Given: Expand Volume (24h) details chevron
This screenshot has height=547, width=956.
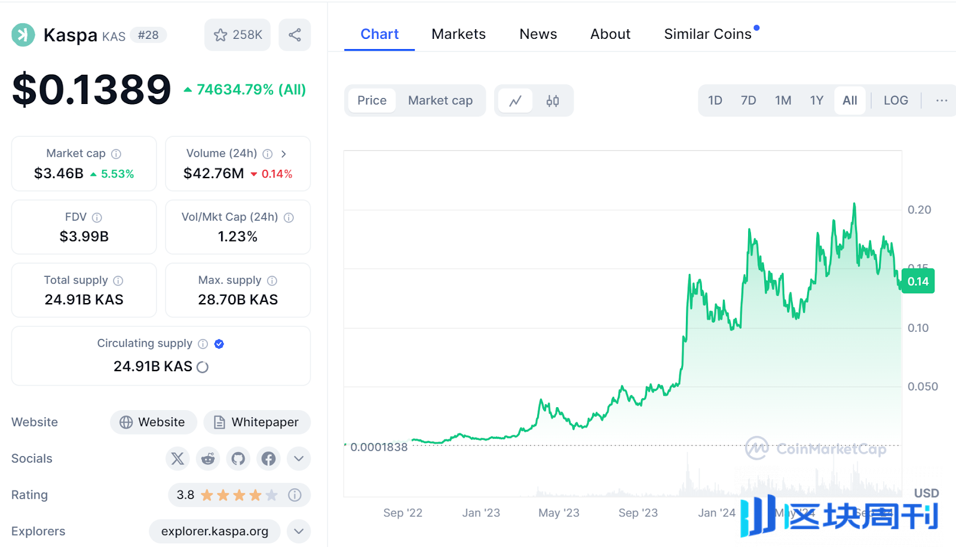Looking at the screenshot, I should pos(284,154).
